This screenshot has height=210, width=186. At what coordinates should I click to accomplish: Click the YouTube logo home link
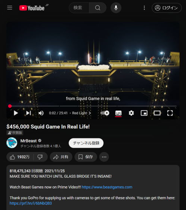point(32,8)
